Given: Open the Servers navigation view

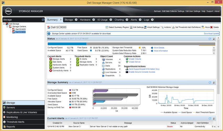Looking at the screenshot, I should click(x=23, y=108).
